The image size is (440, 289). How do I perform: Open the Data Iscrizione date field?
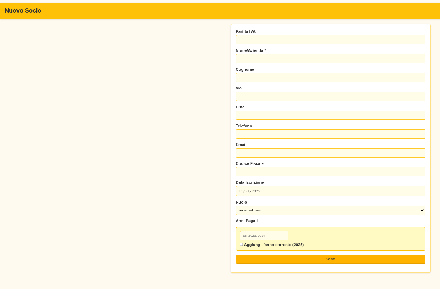330,191
